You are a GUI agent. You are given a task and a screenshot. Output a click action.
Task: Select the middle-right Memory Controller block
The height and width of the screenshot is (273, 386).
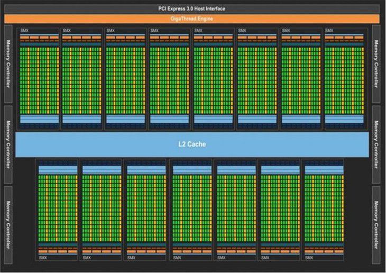pos(376,144)
